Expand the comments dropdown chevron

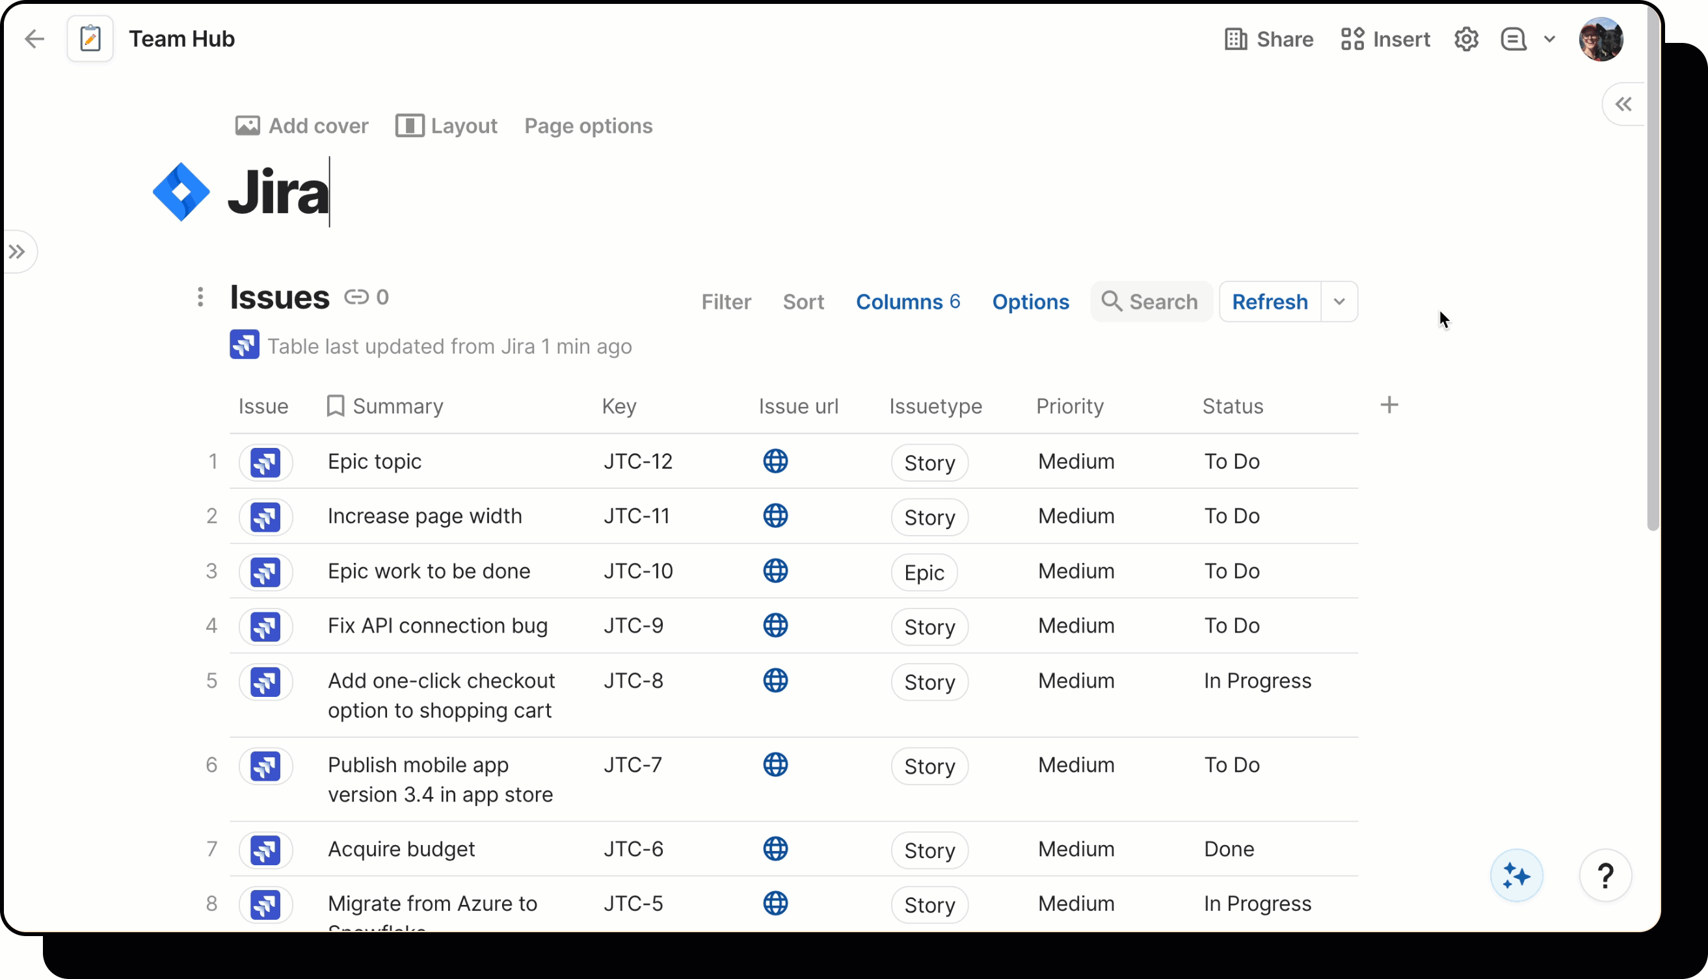tap(1549, 39)
